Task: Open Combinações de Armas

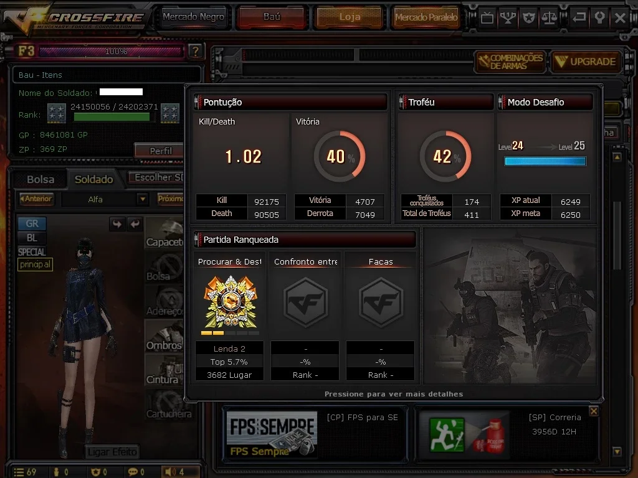Action: (x=511, y=62)
